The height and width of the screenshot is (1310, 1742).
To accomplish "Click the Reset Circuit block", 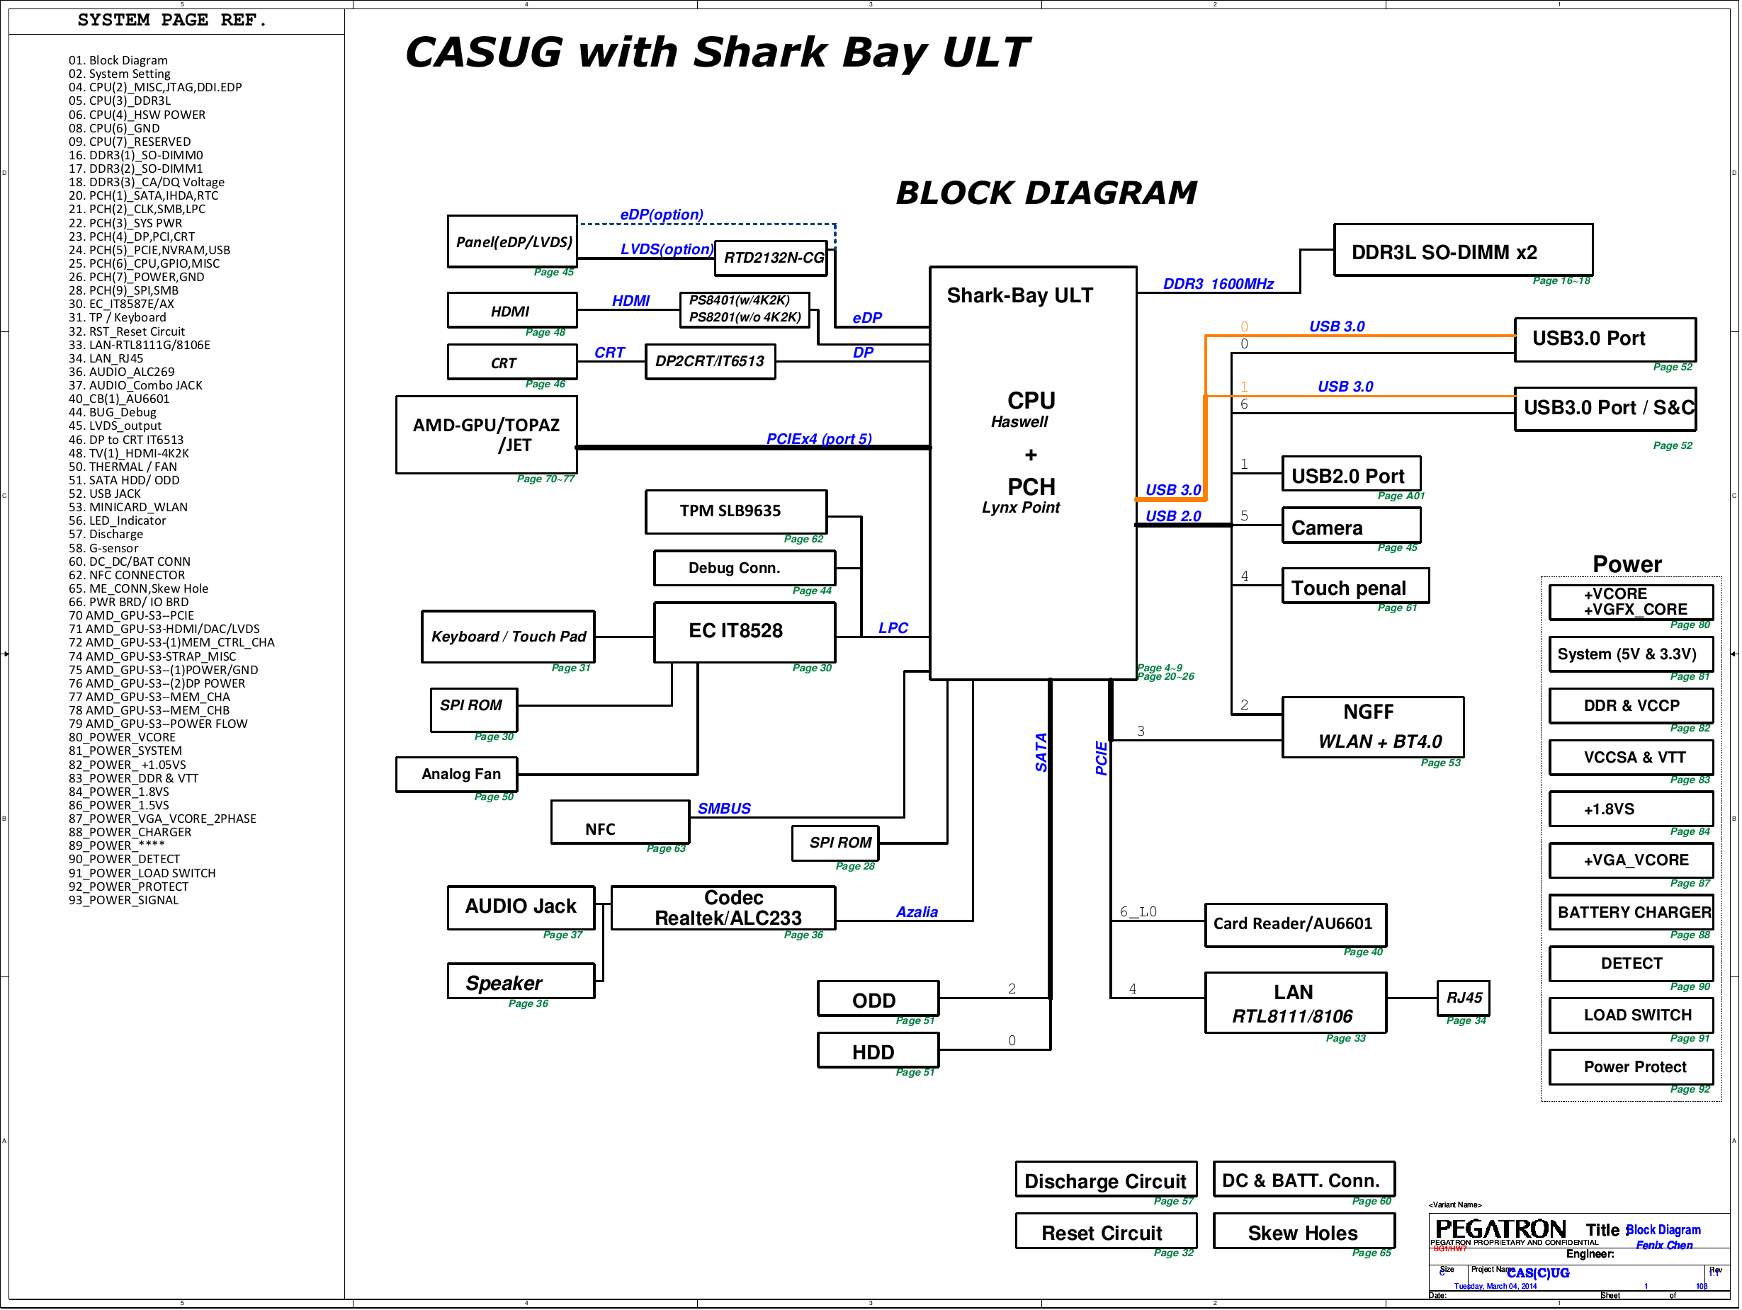I will click(x=1107, y=1231).
